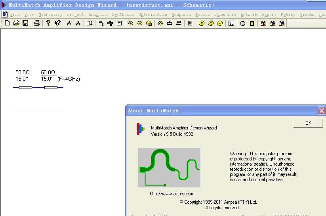
Task: Create a new circuit file
Action: click(7, 23)
